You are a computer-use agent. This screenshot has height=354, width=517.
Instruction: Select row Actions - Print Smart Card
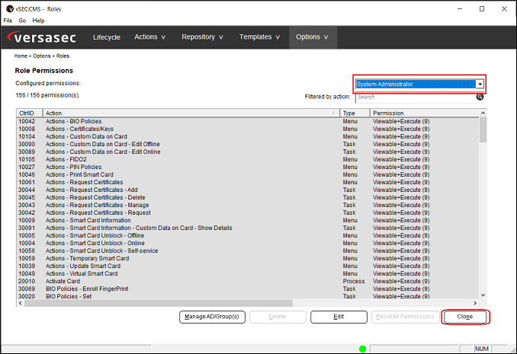pos(248,174)
